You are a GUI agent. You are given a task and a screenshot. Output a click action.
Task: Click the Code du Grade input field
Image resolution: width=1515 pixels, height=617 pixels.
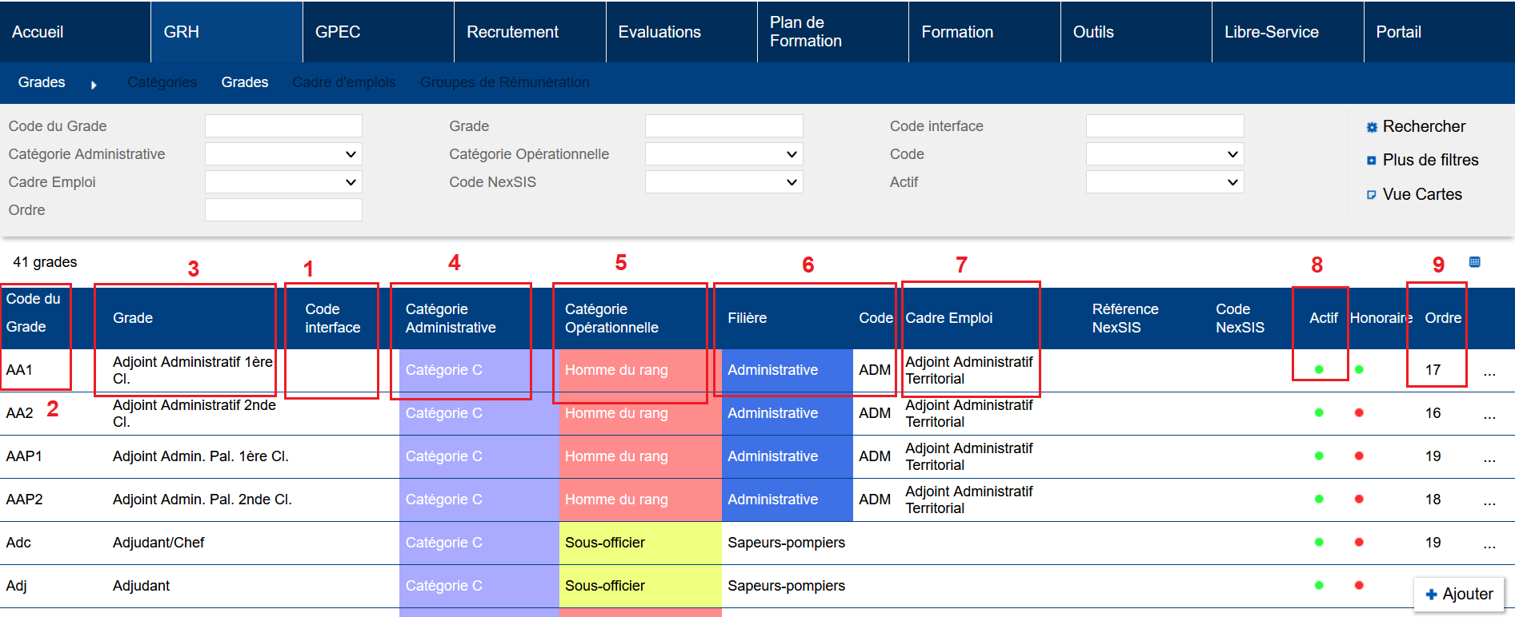pos(283,126)
